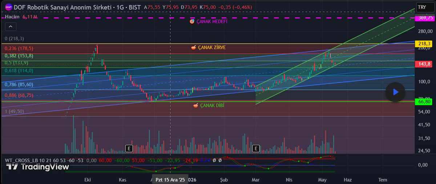Click the 0,00 oscillator axis value

click(423, 165)
